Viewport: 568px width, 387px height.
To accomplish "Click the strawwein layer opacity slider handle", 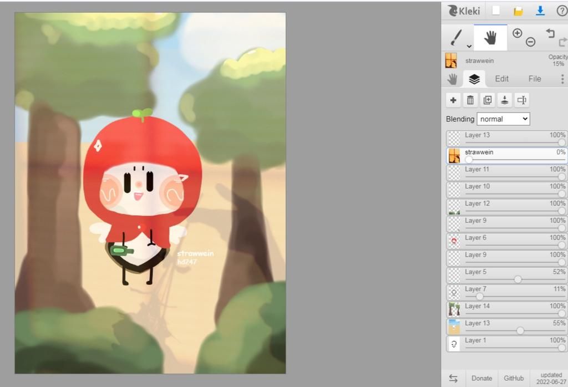I will [469, 160].
